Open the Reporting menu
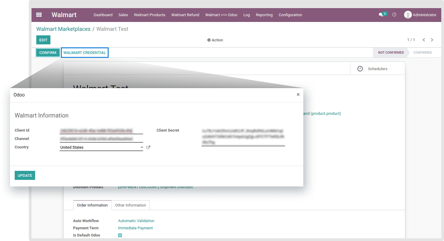Screen dimensions: 444x241 pos(264,15)
